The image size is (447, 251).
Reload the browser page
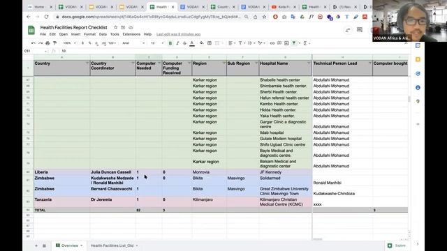point(46,17)
